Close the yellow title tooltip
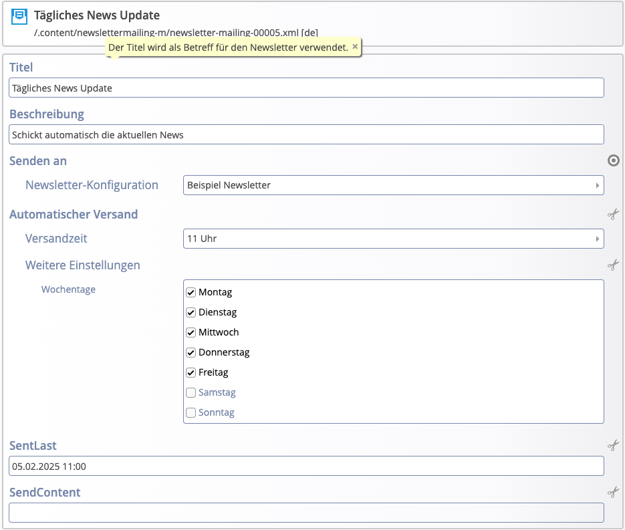 [355, 47]
